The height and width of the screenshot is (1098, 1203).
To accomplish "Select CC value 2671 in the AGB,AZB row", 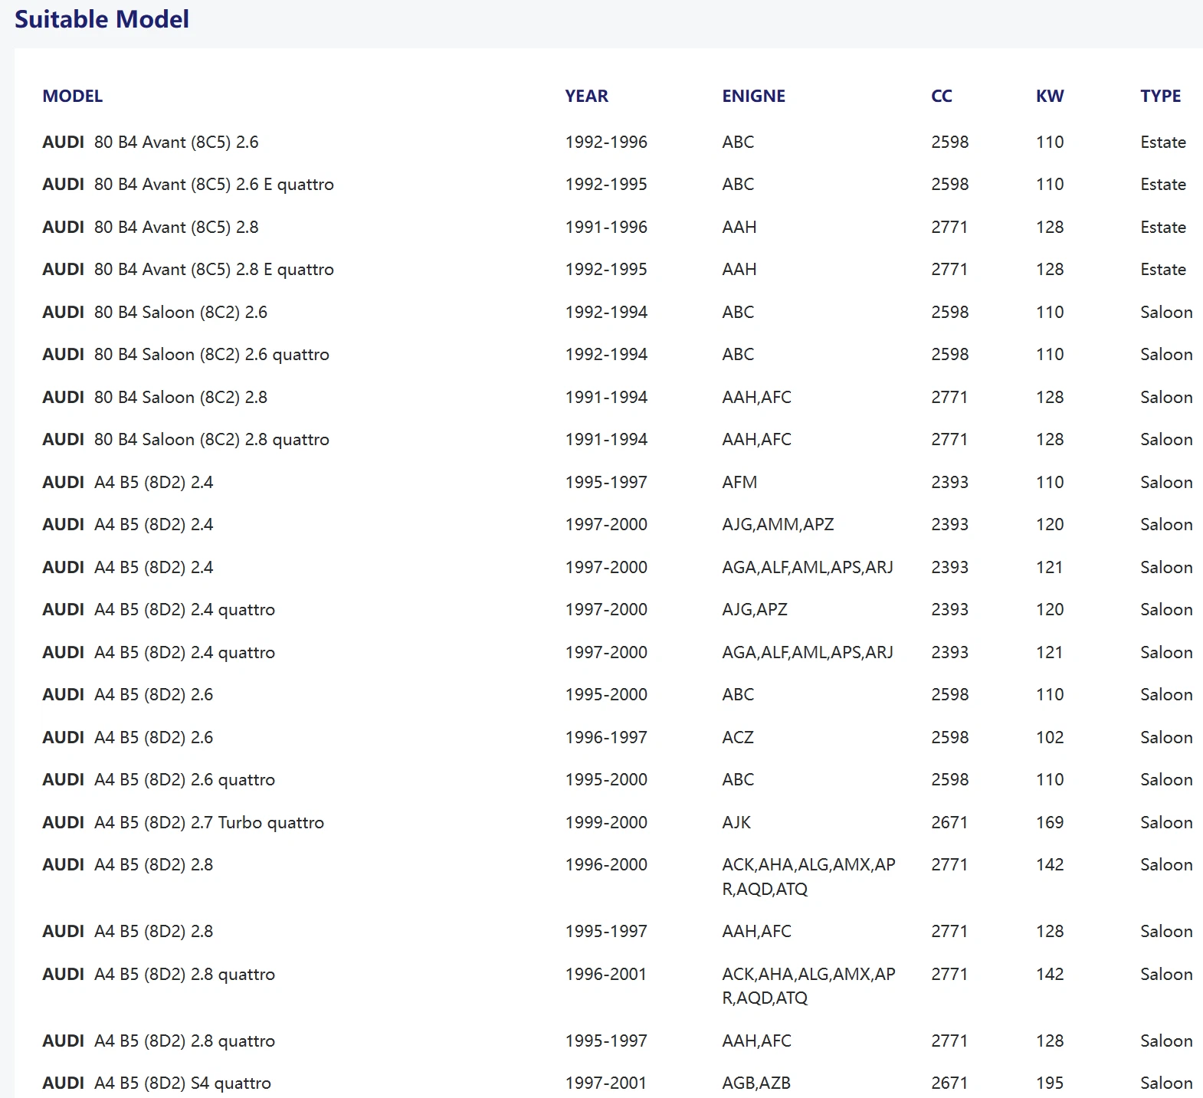I will click(949, 1083).
